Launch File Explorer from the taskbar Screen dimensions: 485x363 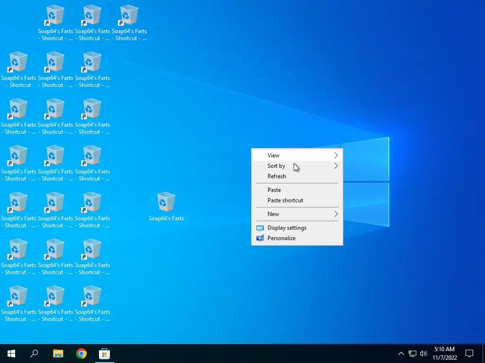click(58, 354)
